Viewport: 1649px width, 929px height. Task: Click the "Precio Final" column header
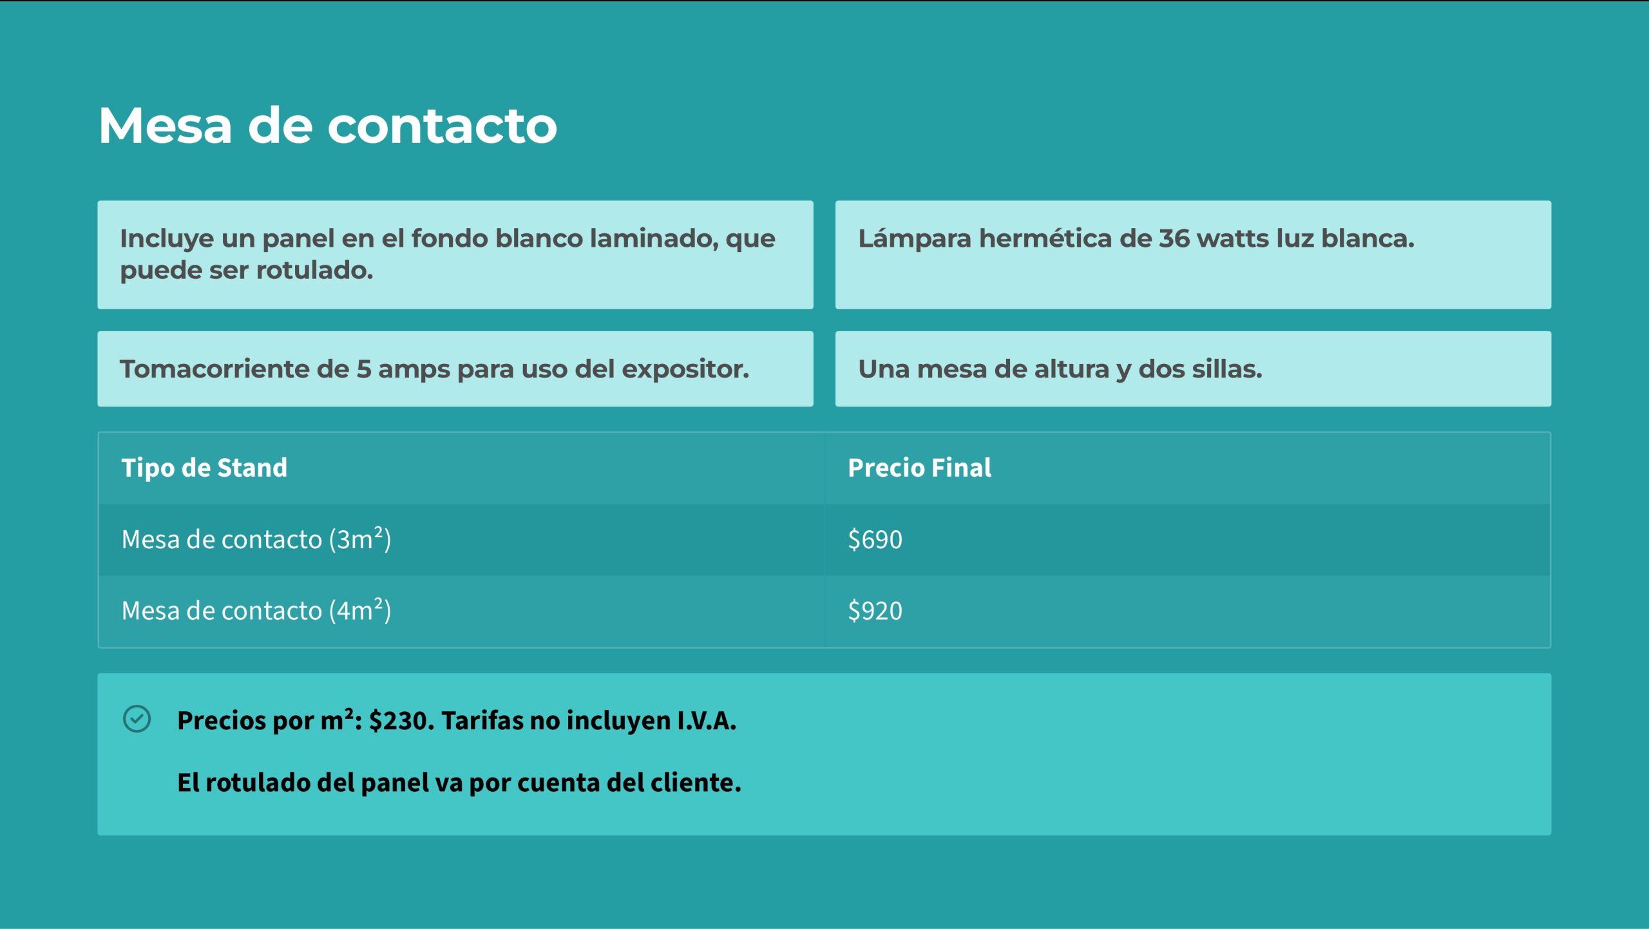pyautogui.click(x=919, y=468)
